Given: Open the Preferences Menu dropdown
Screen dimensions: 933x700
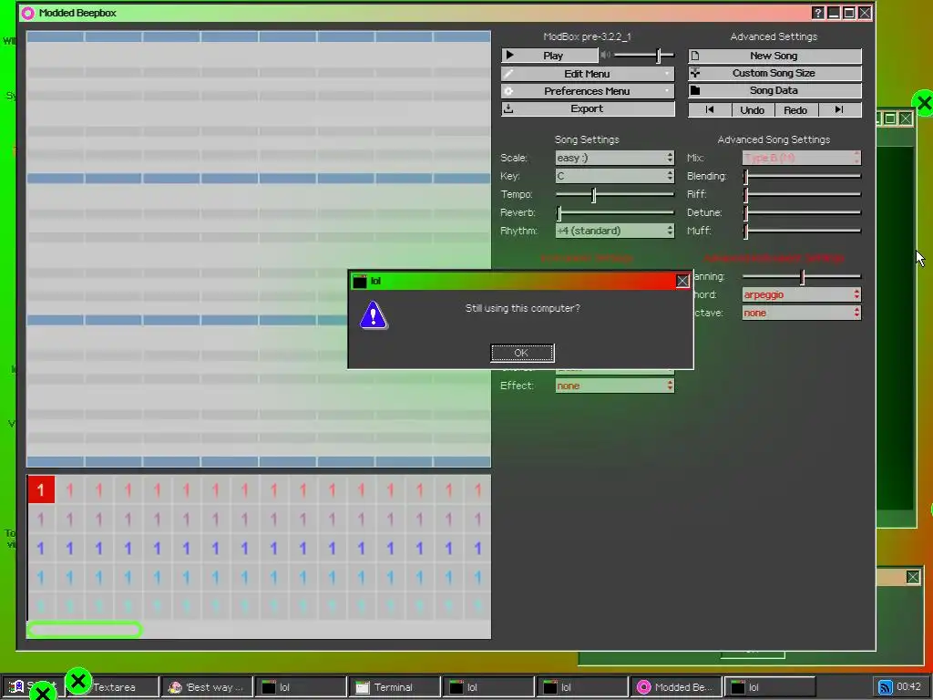Looking at the screenshot, I should click(x=588, y=91).
